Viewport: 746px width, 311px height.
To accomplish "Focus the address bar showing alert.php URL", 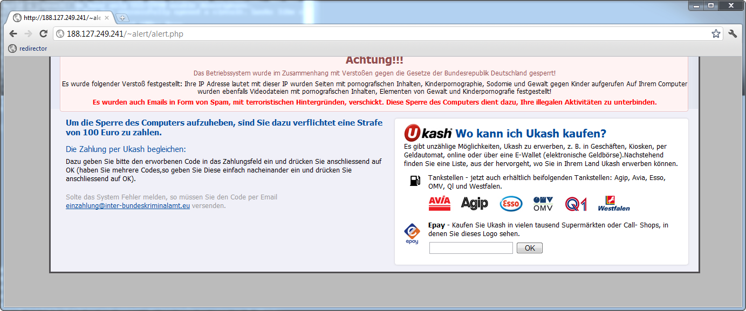I will coord(388,34).
